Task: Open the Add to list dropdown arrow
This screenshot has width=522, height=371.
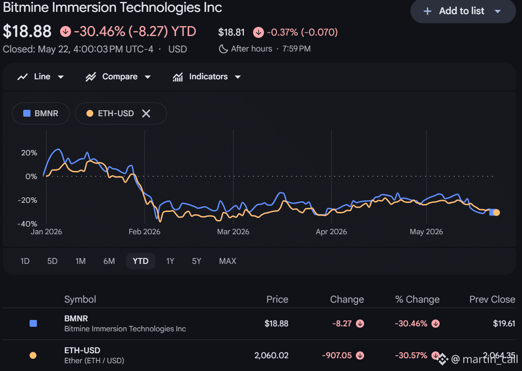Action: (498, 11)
